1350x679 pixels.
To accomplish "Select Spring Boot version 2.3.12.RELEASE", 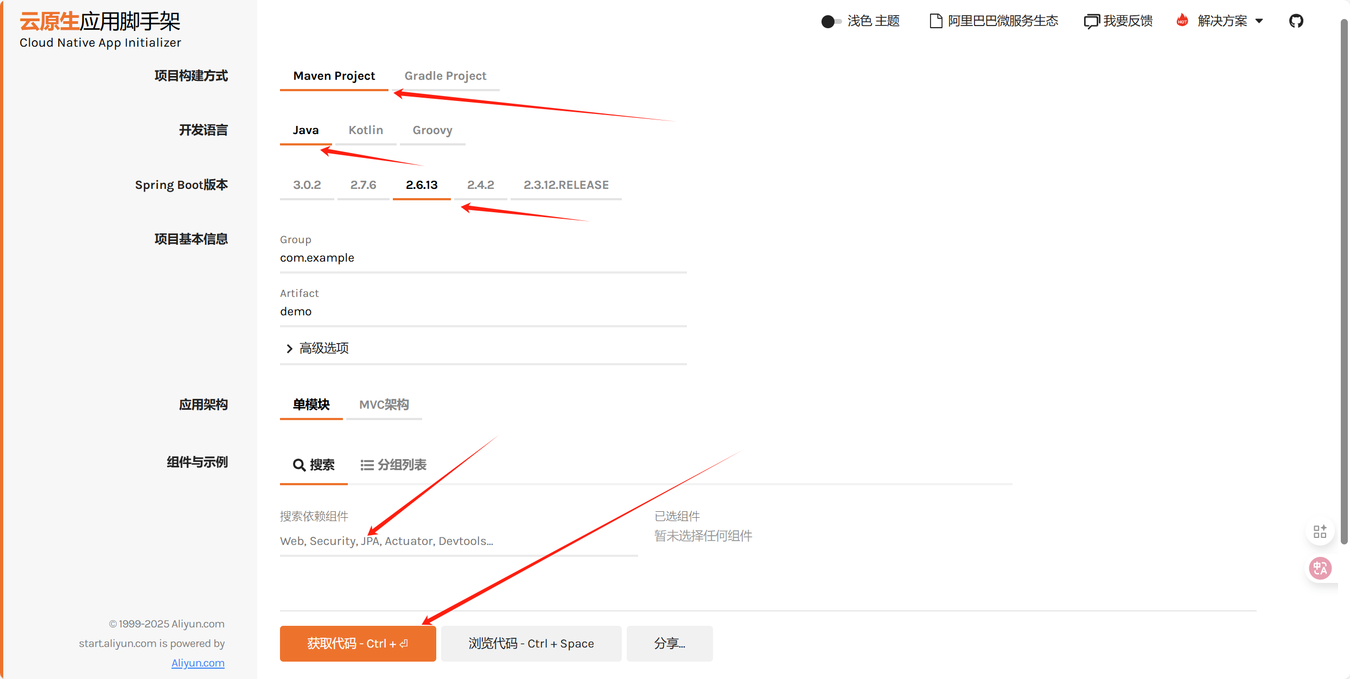I will click(x=566, y=185).
